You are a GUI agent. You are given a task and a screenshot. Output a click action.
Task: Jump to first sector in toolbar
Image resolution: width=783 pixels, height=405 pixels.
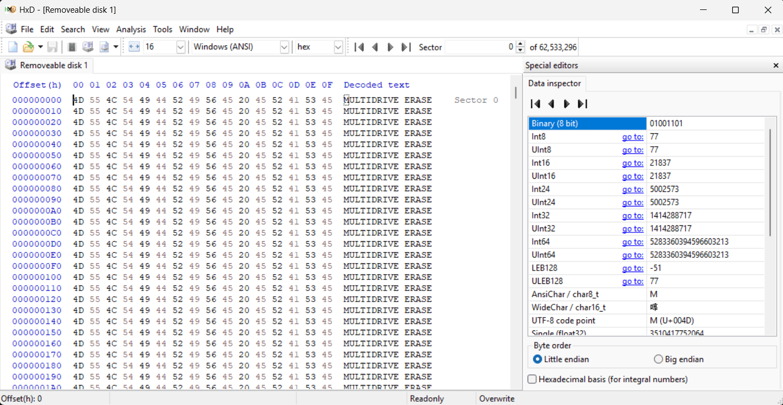pos(359,47)
